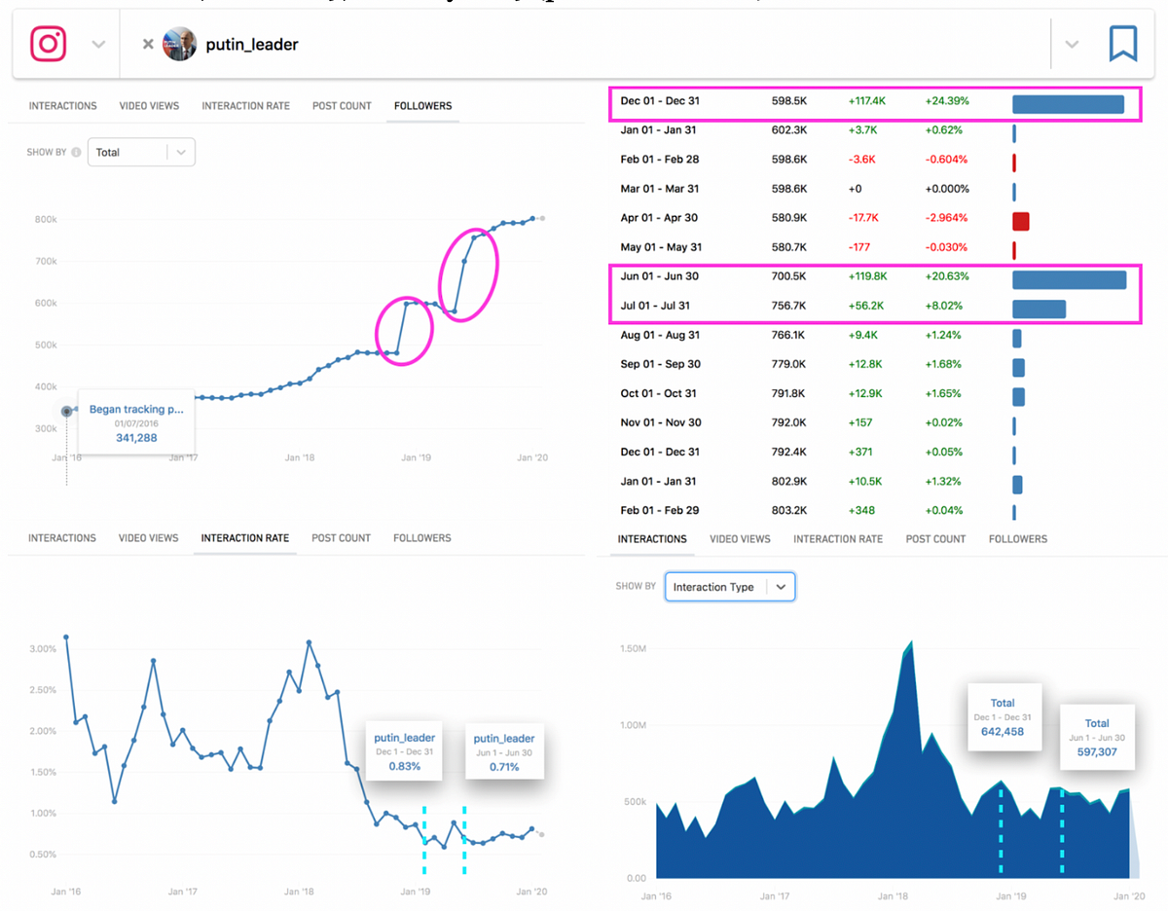Click the red bar in the Apr 01 - Apr 30 row
Viewport: 1168px width, 911px height.
click(1020, 222)
